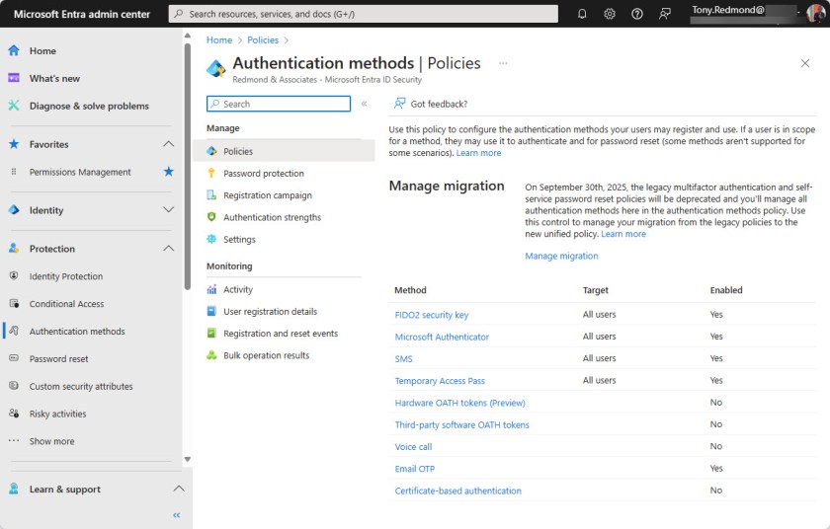Open the user account avatar
The width and height of the screenshot is (830, 529).
click(815, 13)
